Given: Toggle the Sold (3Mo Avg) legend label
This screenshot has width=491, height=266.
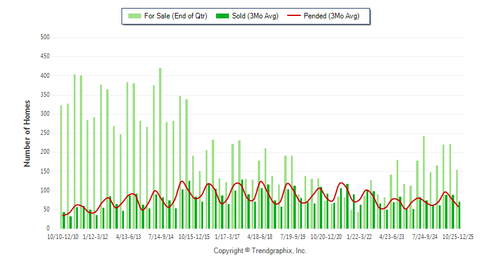Looking at the screenshot, I should pos(255,16).
